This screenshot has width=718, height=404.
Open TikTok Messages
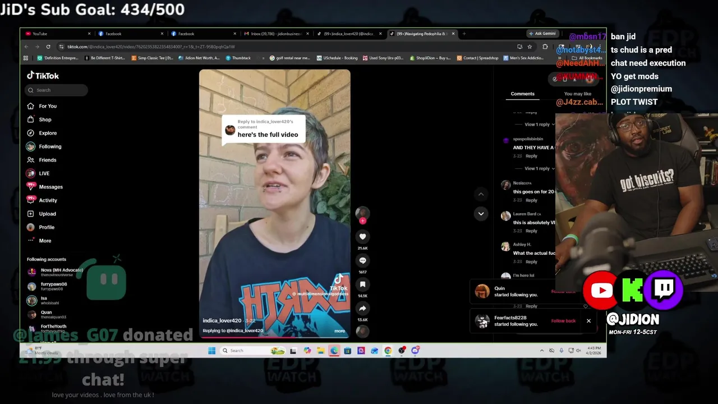[x=44, y=187]
